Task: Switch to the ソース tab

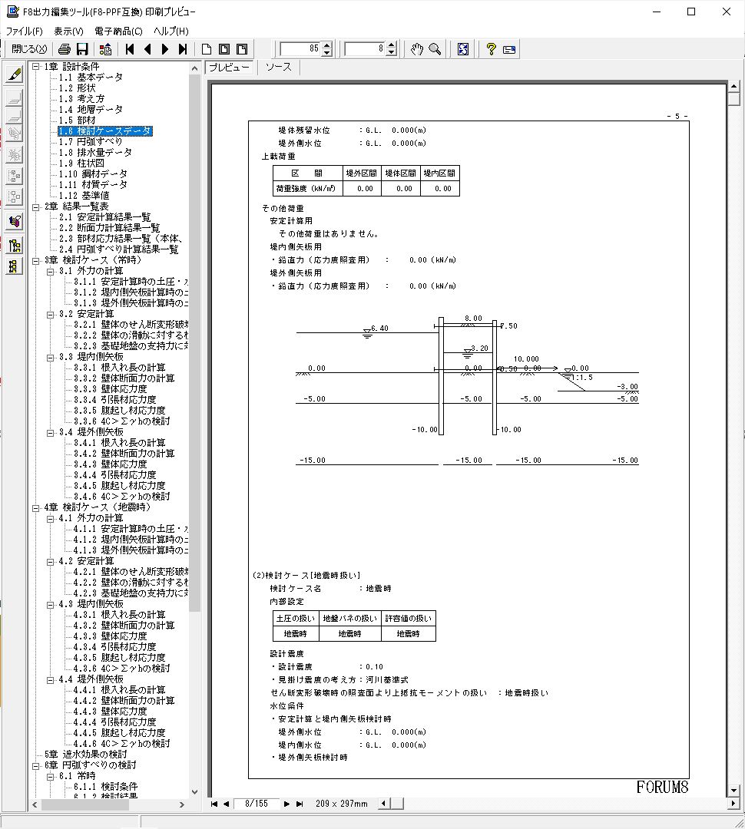Action: click(278, 67)
